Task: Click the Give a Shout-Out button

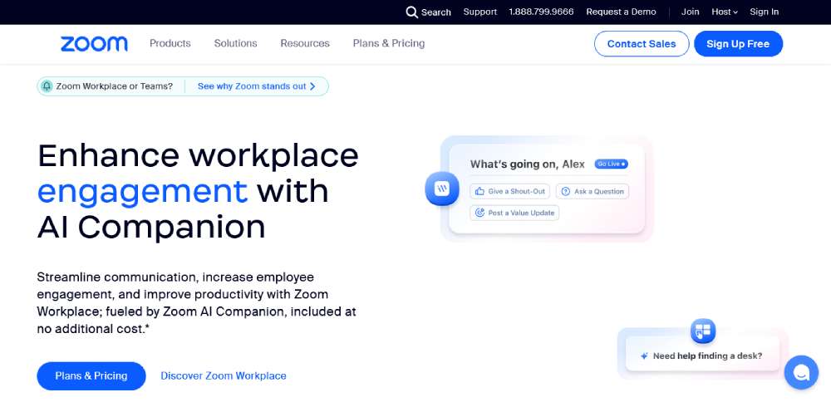Action: 510,191
